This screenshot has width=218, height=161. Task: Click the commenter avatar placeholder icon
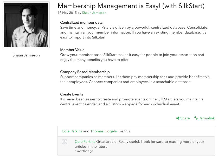coord(65,142)
